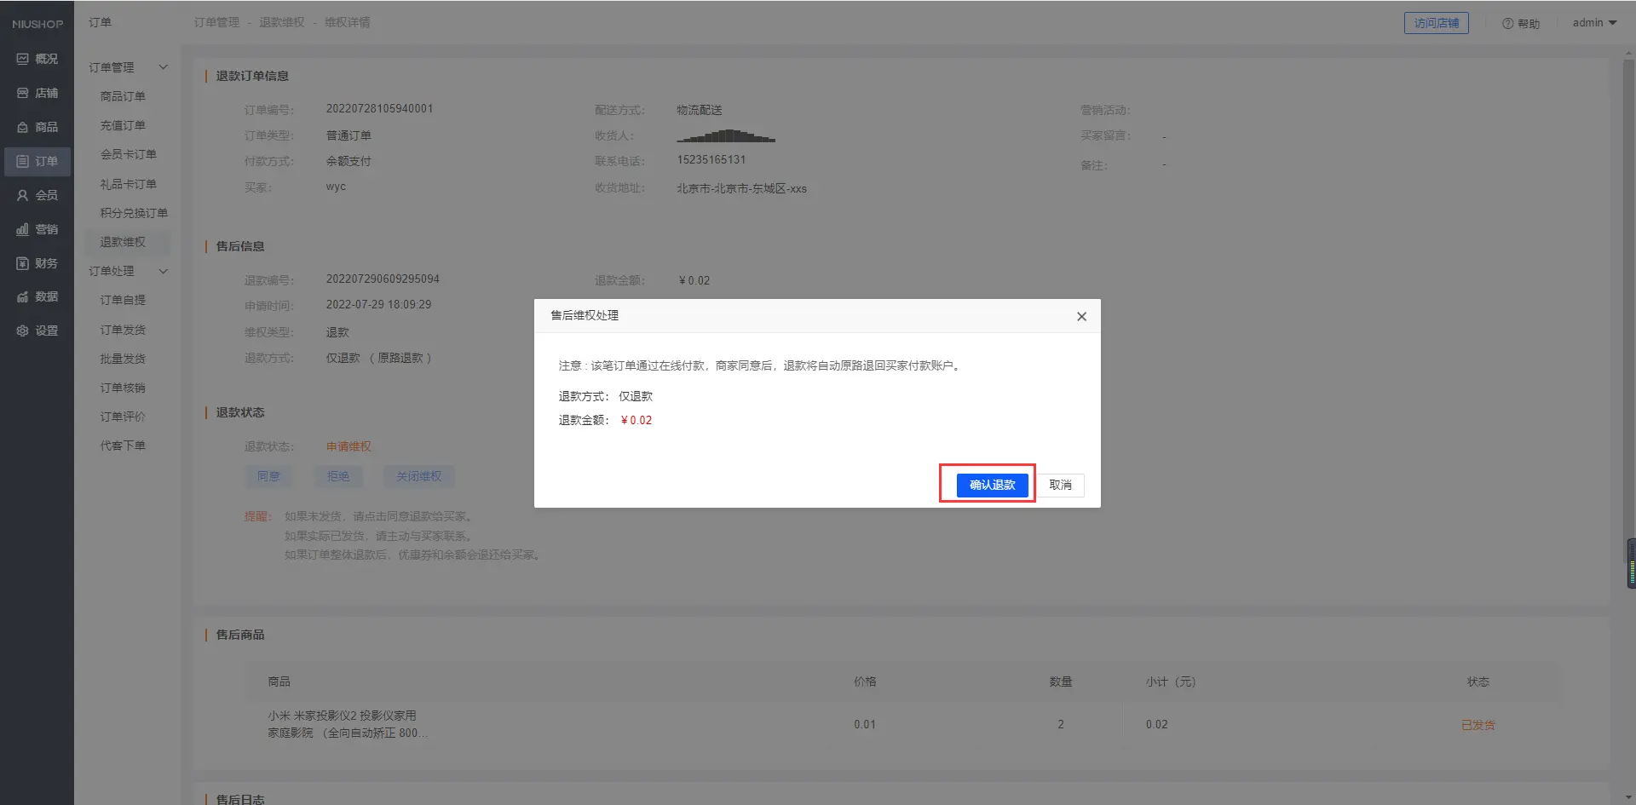Open the 店铺 shop icon in sidebar

23,93
